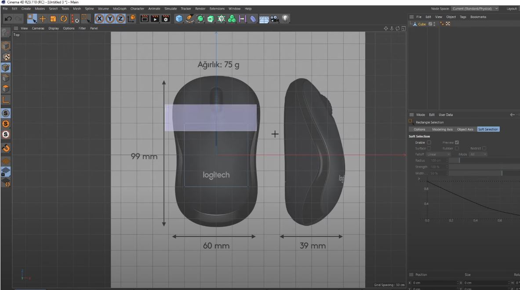Image resolution: width=520 pixels, height=290 pixels.
Task: Click the PSR reset icon
Action: click(75, 18)
